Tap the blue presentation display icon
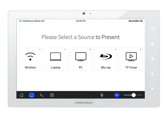Viewport: 168px width, 114px height. click(x=32, y=95)
